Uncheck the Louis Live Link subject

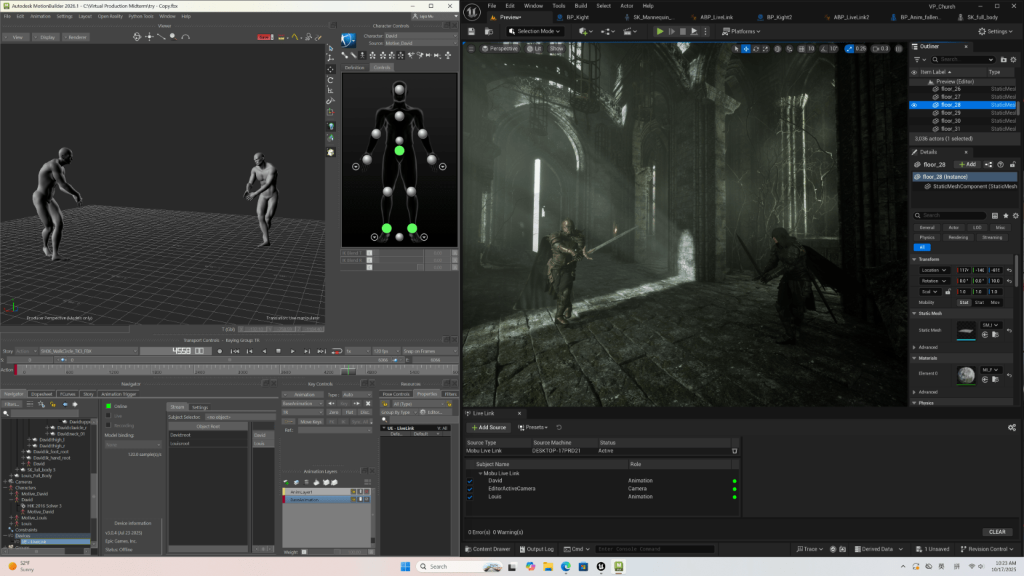470,497
